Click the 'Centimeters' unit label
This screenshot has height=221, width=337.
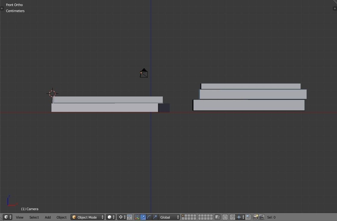click(x=15, y=11)
